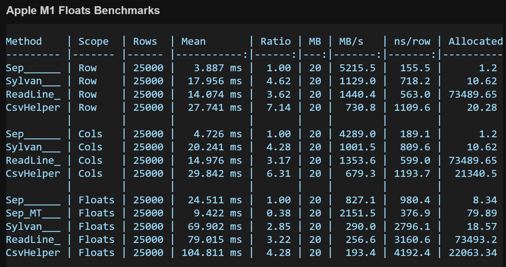Click the ratio value '2.85'

click(278, 226)
